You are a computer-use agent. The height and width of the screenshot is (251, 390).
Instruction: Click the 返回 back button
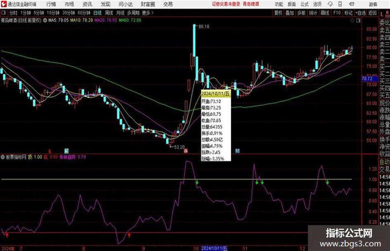372,13
